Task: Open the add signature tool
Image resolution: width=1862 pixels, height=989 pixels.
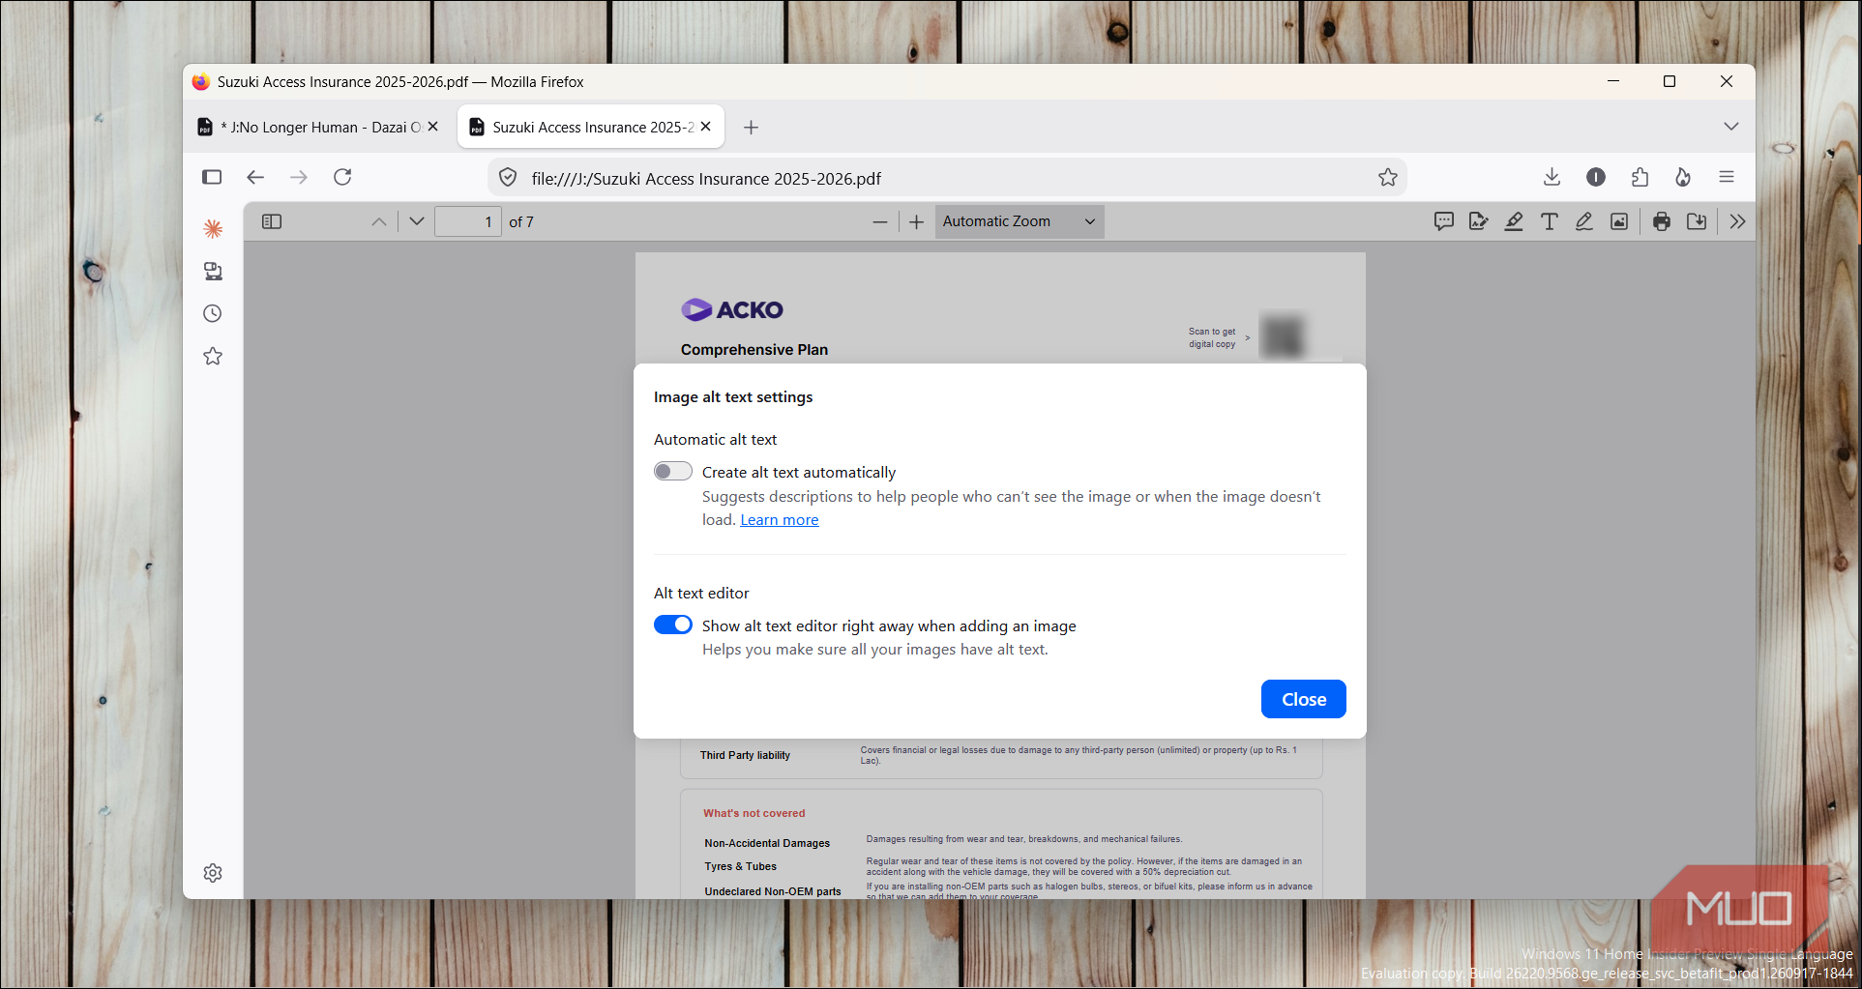Action: (x=1479, y=221)
